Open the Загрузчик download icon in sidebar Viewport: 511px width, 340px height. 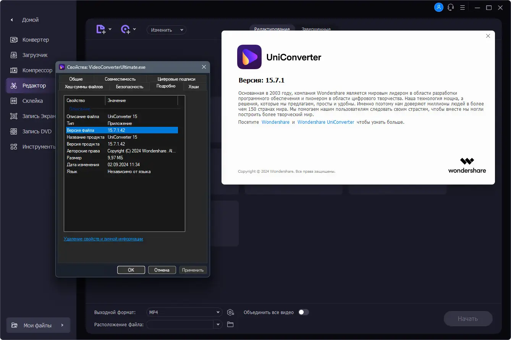14,55
